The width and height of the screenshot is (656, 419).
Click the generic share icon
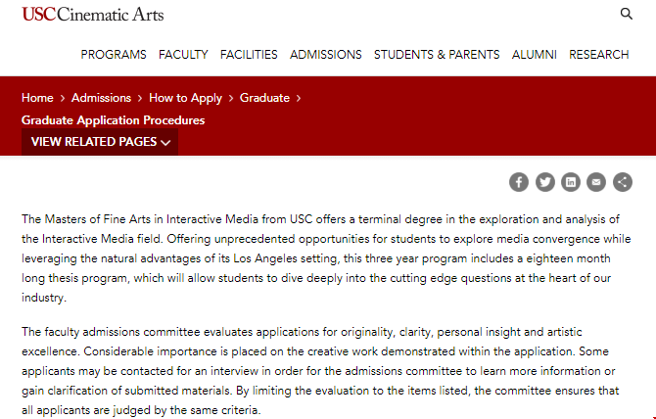pyautogui.click(x=623, y=182)
